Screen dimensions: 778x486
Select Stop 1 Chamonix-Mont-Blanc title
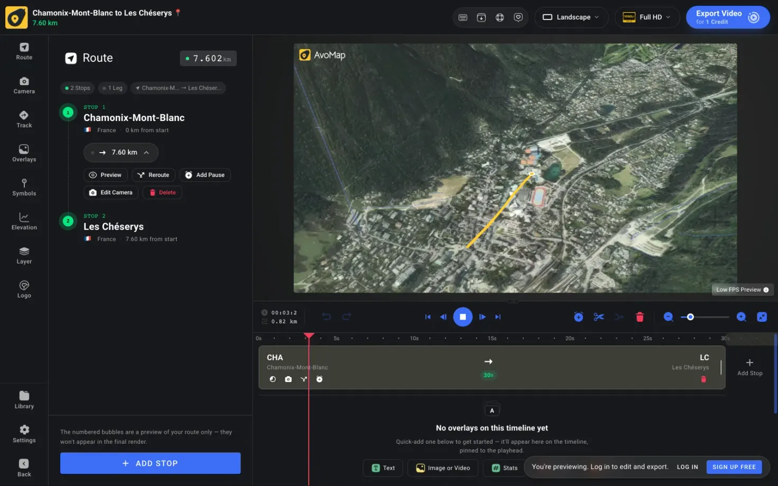coord(134,118)
